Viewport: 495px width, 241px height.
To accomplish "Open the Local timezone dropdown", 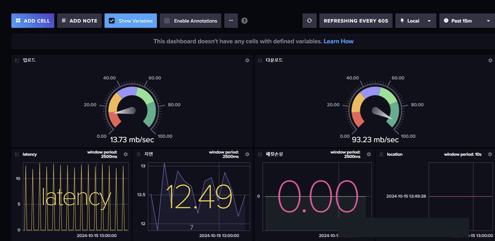I will [415, 21].
